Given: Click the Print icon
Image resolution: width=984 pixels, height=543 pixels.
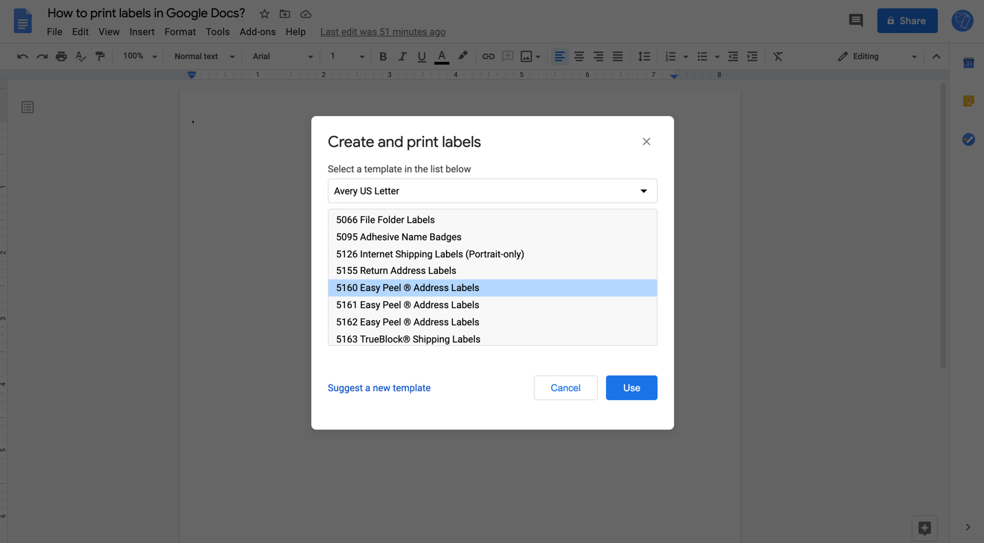Looking at the screenshot, I should [61, 56].
